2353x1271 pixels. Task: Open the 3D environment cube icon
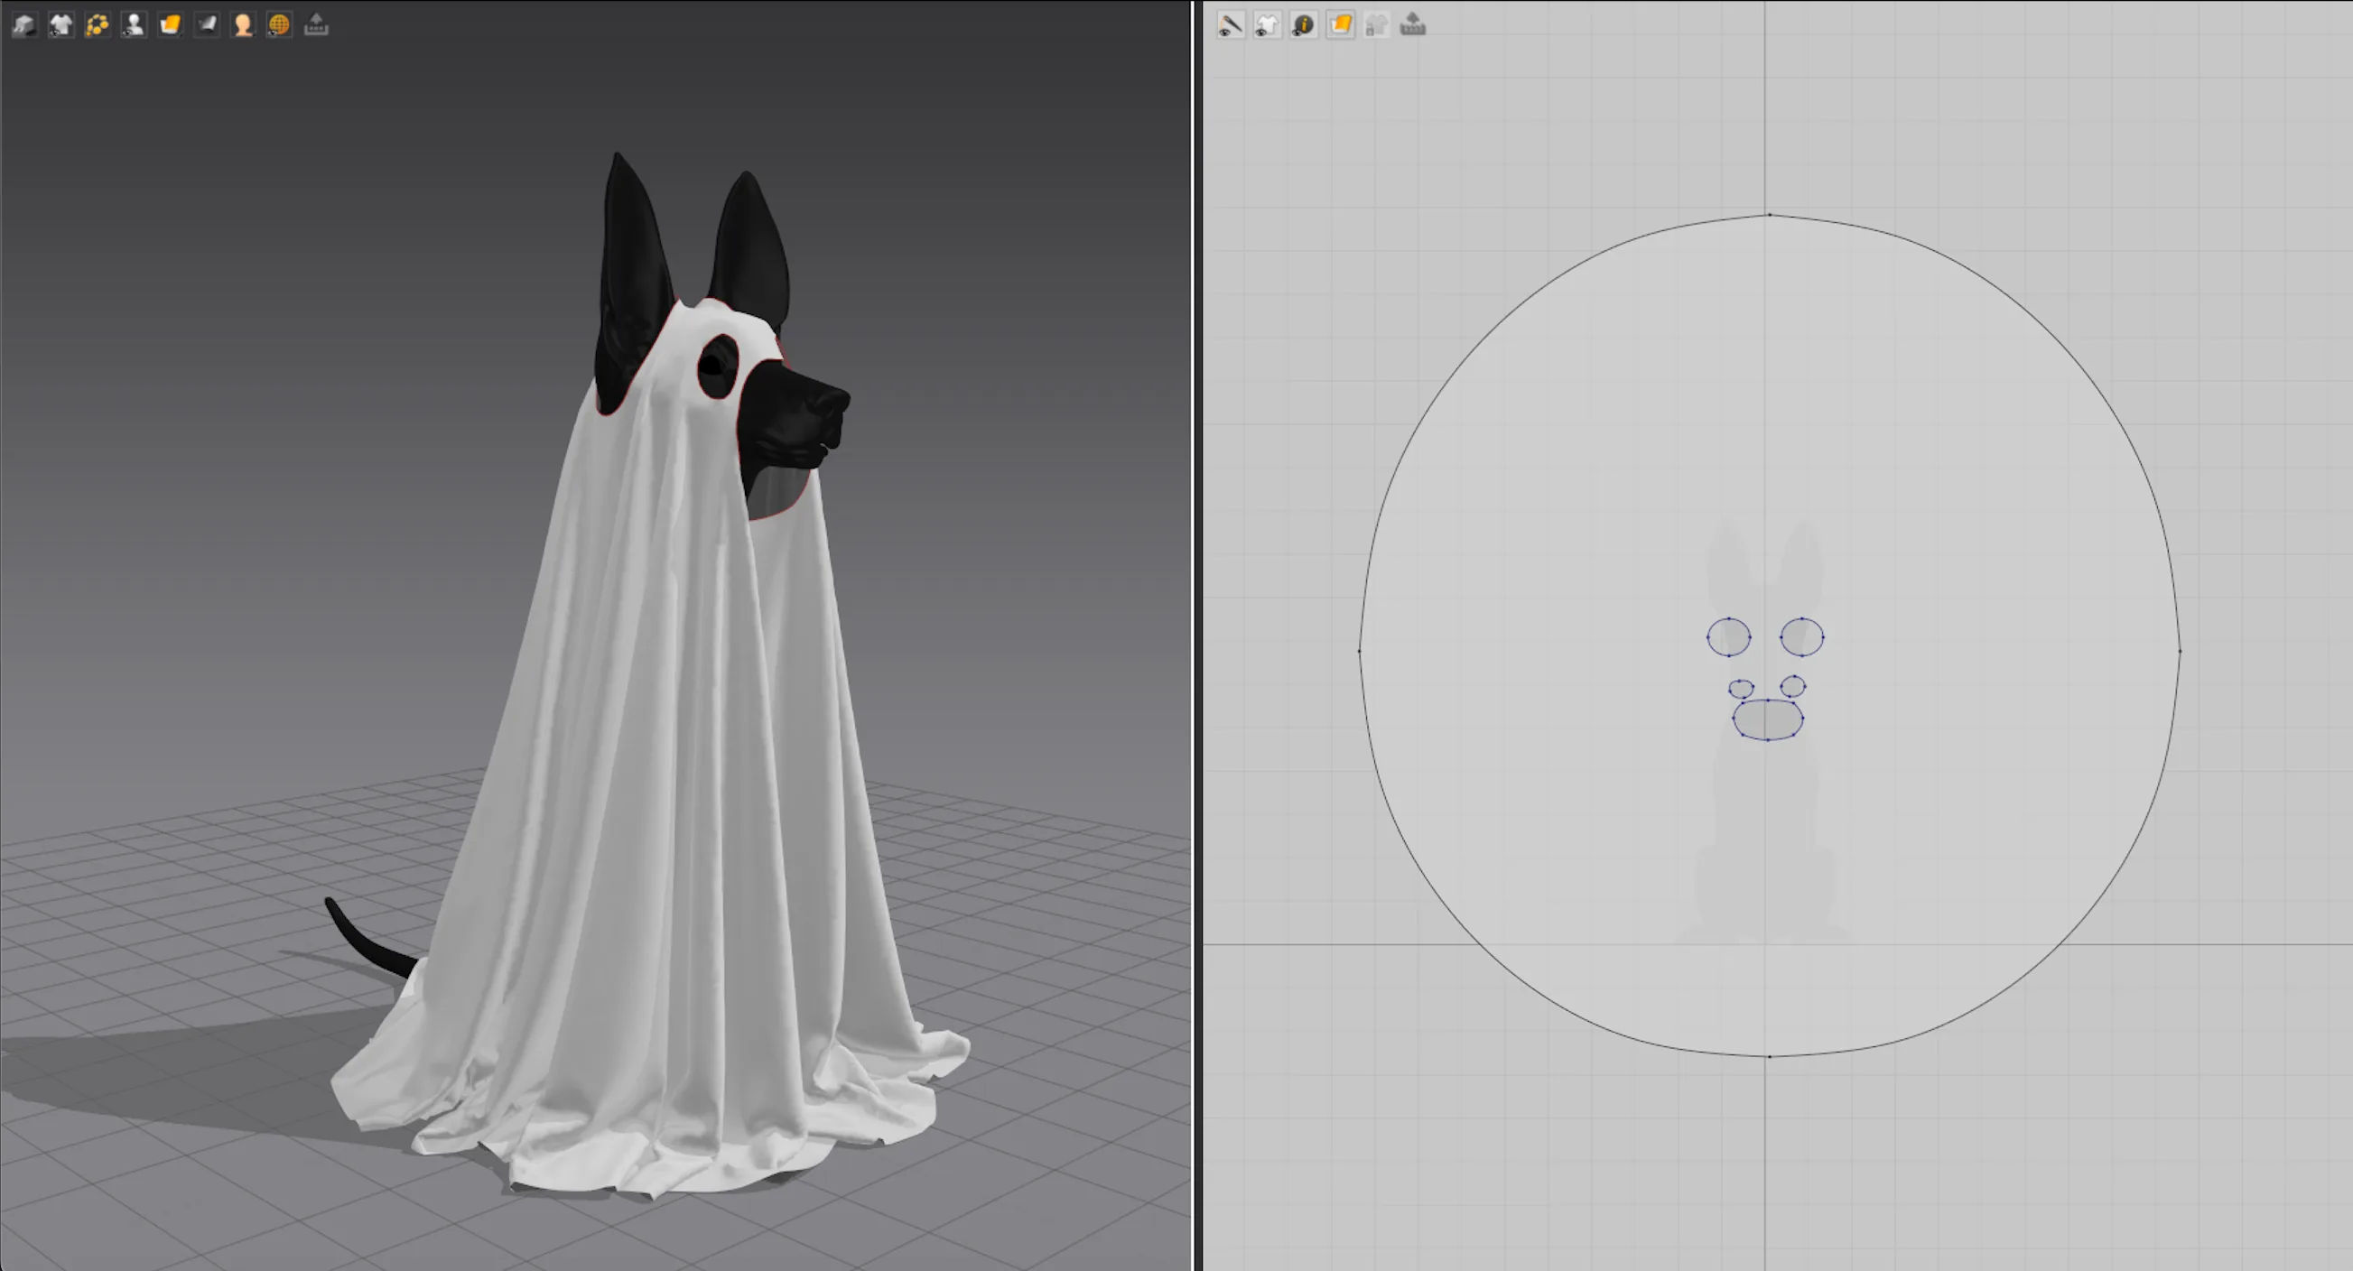(23, 24)
